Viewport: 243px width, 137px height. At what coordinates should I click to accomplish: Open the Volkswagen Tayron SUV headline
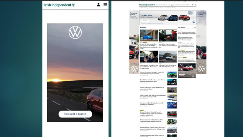152,88
